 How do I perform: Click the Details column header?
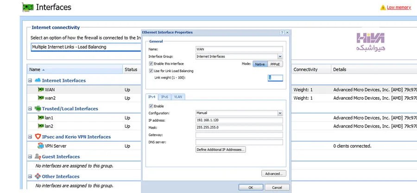[x=373, y=69]
